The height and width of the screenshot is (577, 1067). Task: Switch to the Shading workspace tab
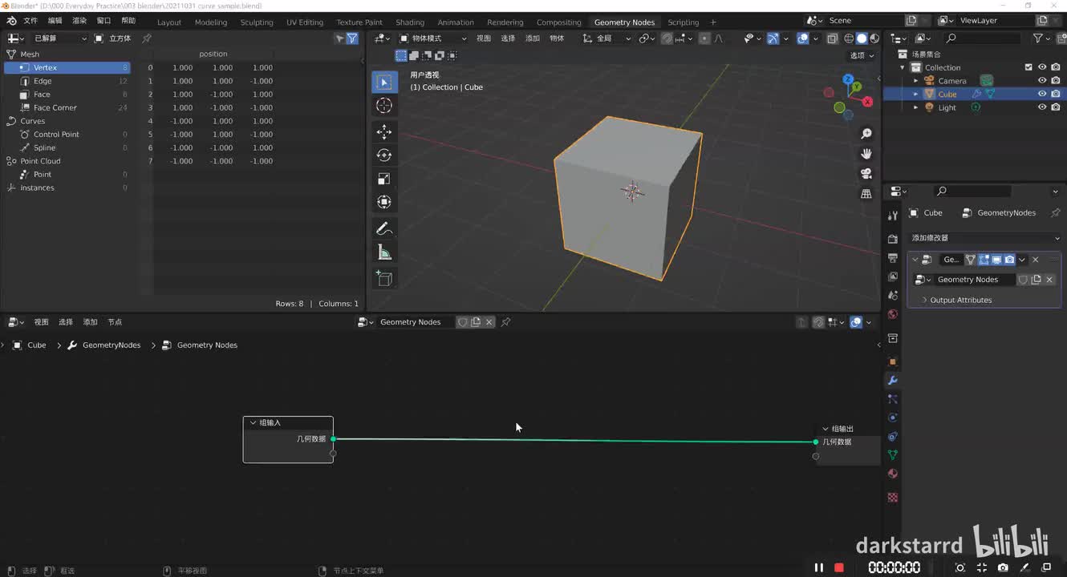[410, 22]
